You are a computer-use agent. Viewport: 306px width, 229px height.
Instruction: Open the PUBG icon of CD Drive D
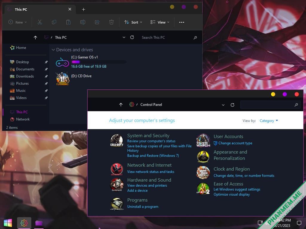tap(62, 79)
